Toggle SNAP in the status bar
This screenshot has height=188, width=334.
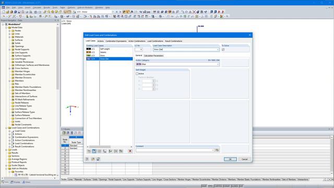click(204, 186)
